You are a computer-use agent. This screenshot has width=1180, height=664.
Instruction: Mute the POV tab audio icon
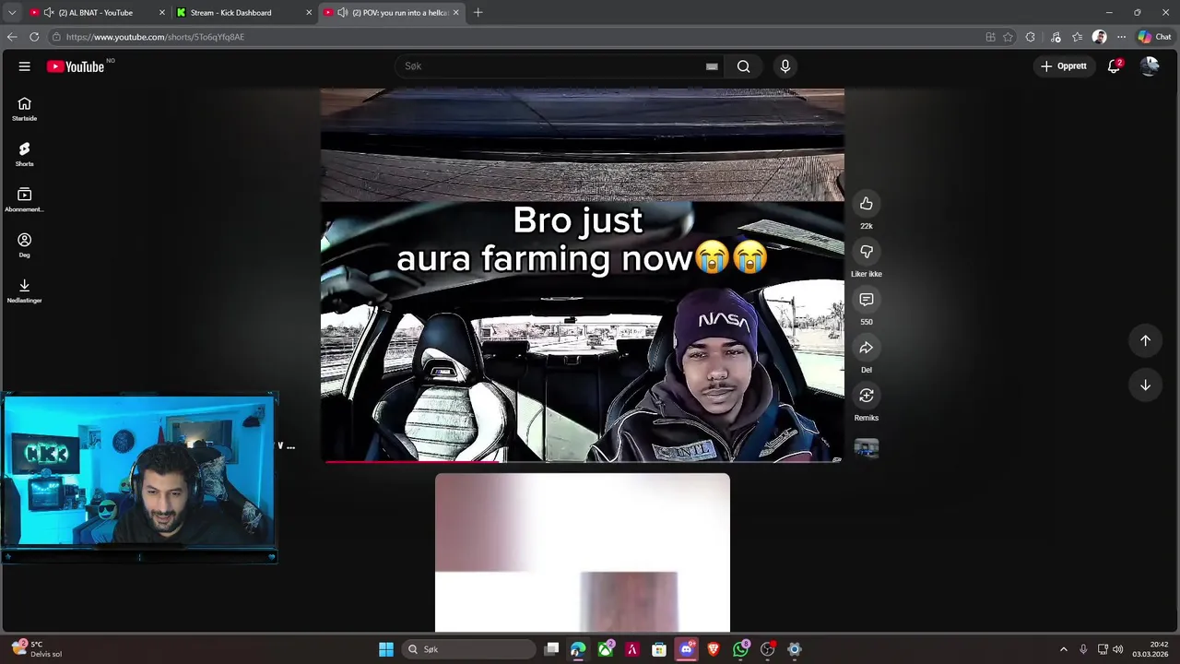[343, 13]
